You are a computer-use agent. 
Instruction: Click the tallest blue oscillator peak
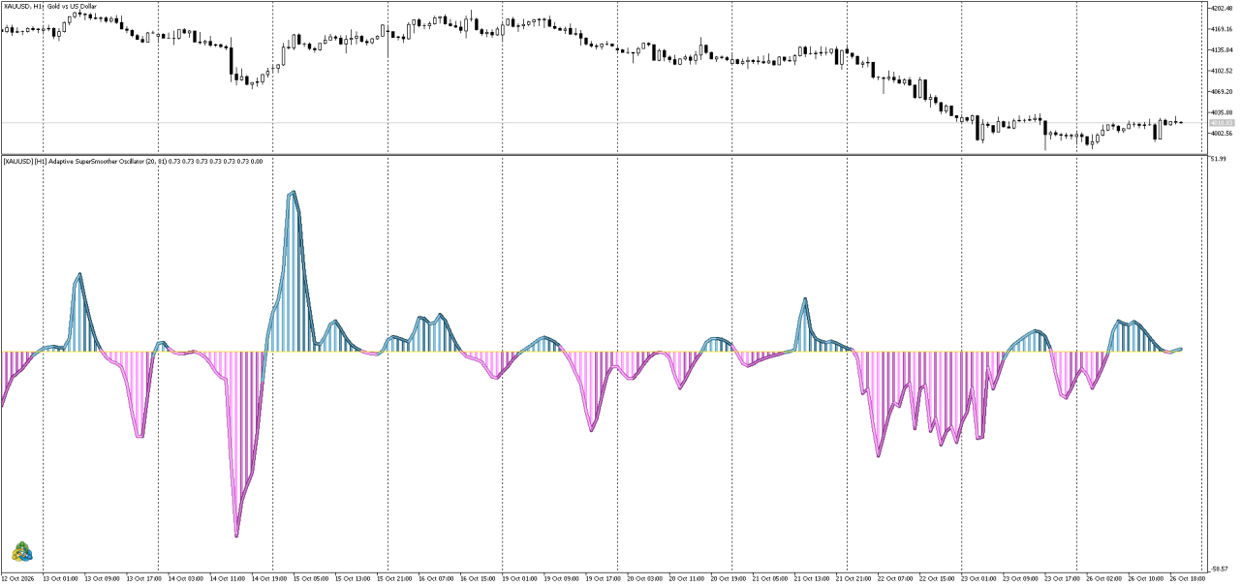coord(293,193)
